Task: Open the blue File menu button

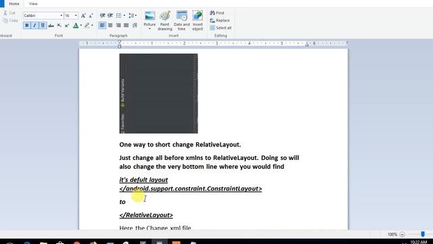Action: click(2, 3)
